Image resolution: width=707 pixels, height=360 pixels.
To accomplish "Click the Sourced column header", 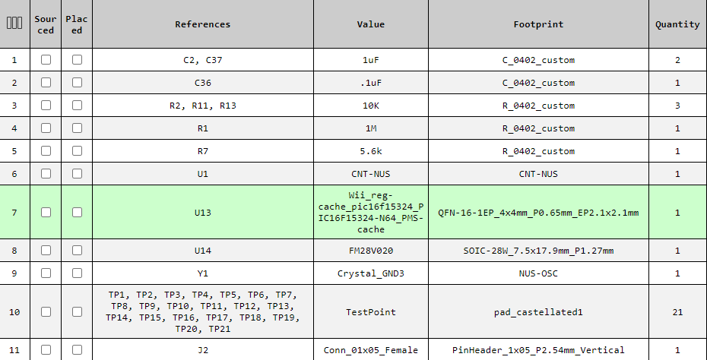I will pyautogui.click(x=46, y=24).
